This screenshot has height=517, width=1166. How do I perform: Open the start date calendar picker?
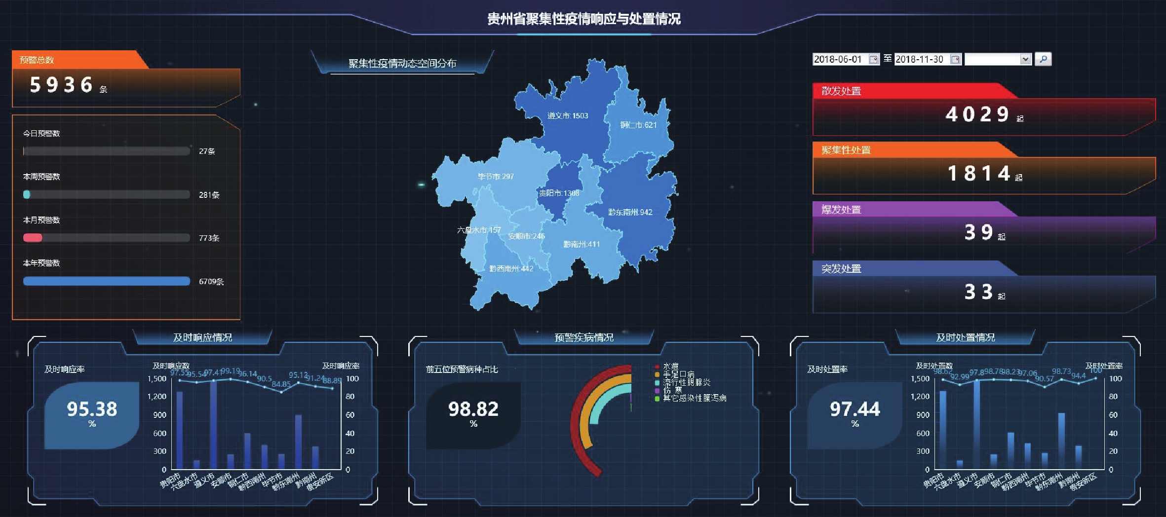click(x=873, y=59)
